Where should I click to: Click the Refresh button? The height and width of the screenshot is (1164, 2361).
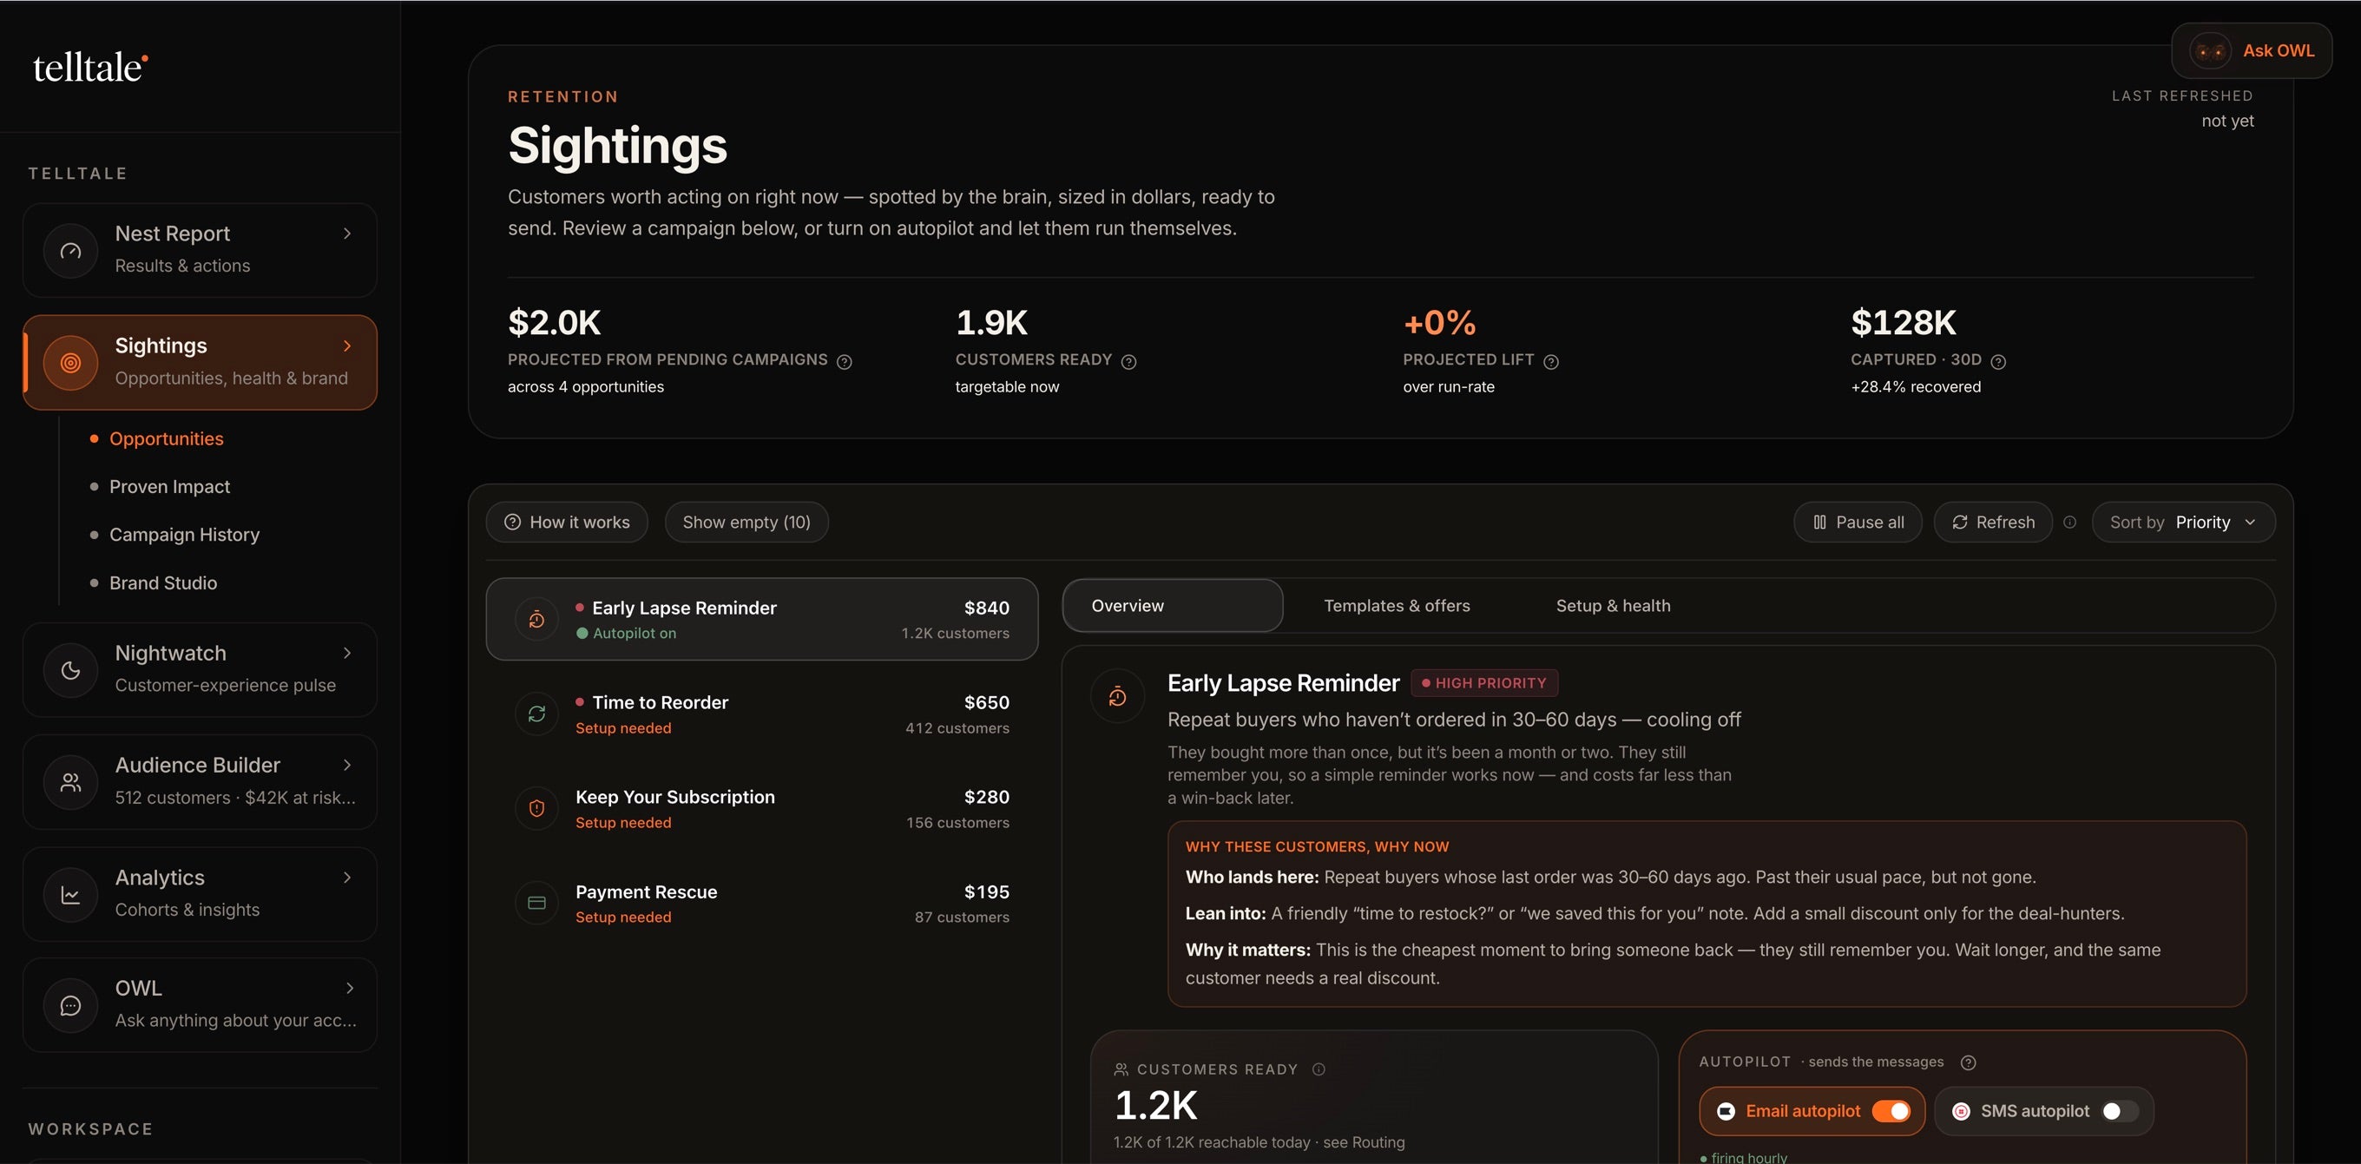tap(1993, 523)
